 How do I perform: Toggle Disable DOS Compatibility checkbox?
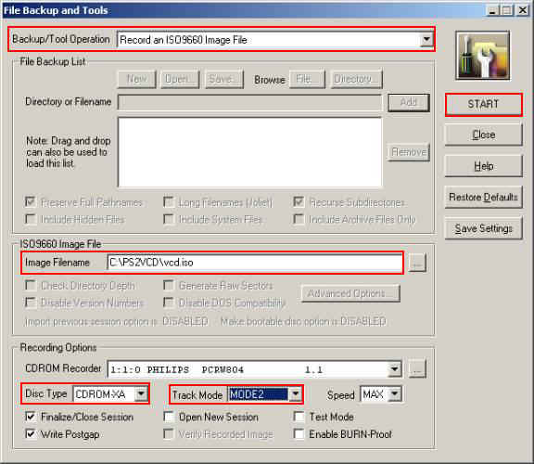[x=169, y=302]
